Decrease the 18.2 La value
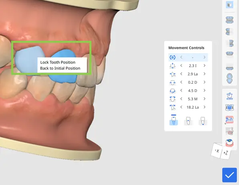 point(181,107)
